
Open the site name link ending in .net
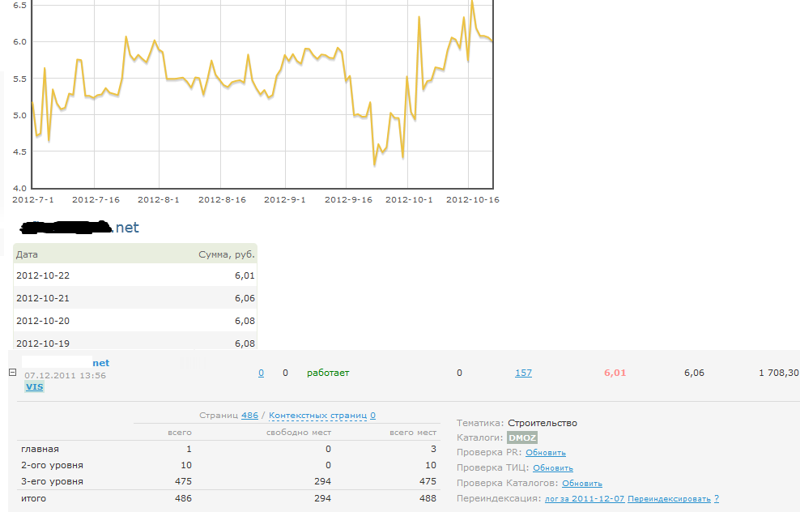(x=100, y=363)
